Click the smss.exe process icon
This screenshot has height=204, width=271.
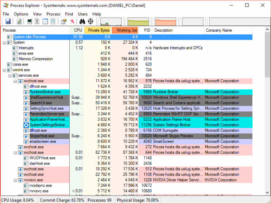coord(15,53)
